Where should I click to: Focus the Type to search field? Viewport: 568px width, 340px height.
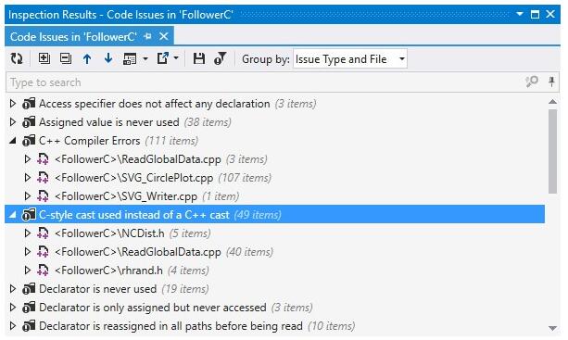coord(266,82)
